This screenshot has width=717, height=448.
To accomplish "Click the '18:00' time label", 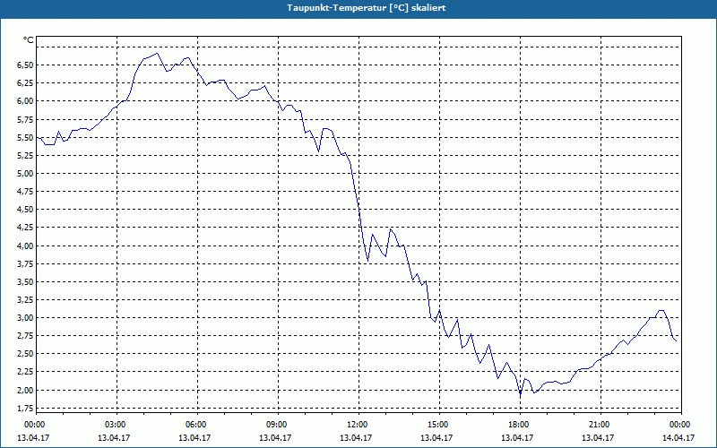I will [518, 425].
